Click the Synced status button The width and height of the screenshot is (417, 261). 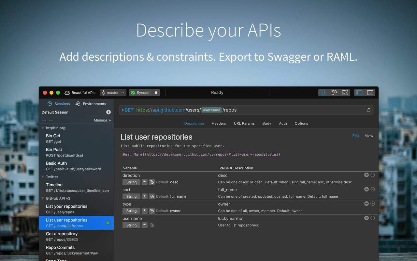coord(140,93)
